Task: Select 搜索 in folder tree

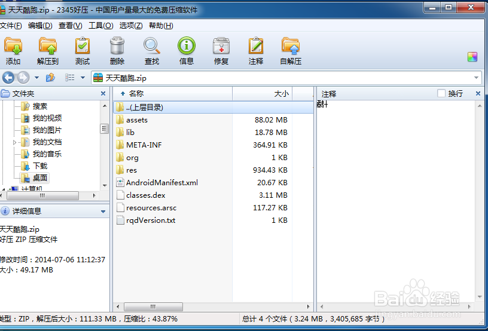Action: [40, 106]
